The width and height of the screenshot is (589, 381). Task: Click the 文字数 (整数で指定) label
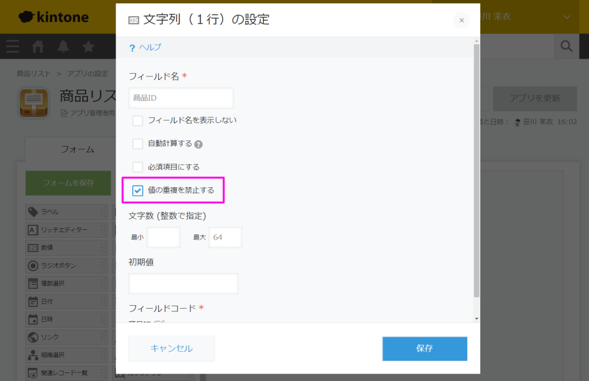[x=167, y=216]
